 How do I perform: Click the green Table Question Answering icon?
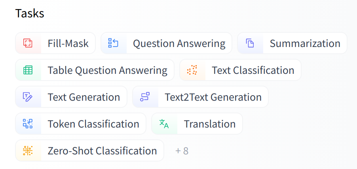(28, 70)
